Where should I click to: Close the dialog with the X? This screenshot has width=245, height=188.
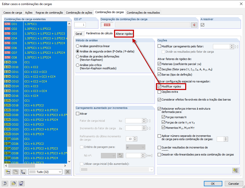click(x=241, y=4)
